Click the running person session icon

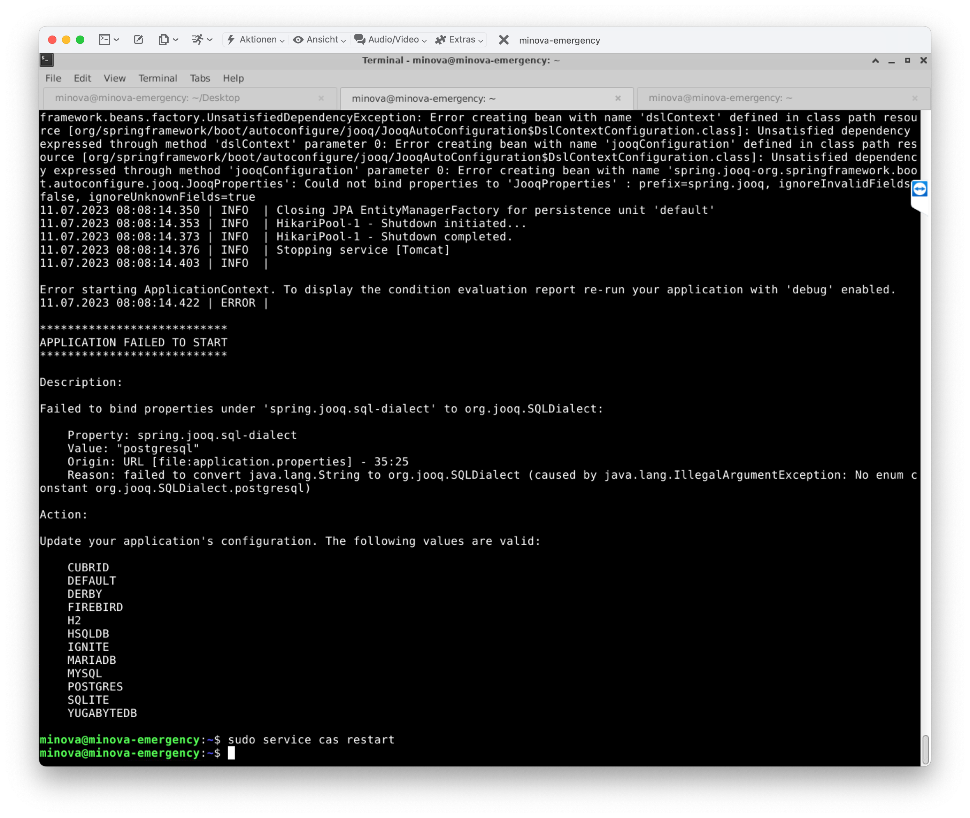(x=199, y=40)
